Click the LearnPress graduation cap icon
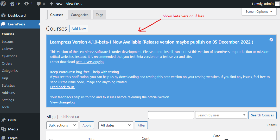Viewport: 280px width, 140px height. tap(3, 24)
